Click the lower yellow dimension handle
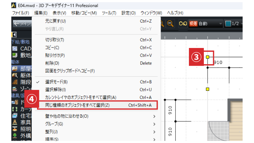254x143 pixels. pos(208,89)
